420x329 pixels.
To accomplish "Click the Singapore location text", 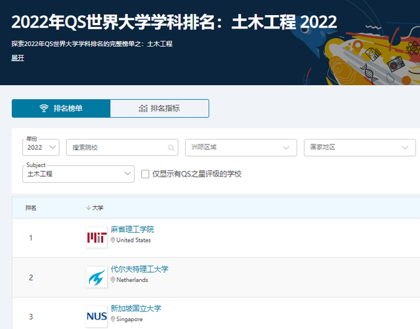I will tap(130, 319).
